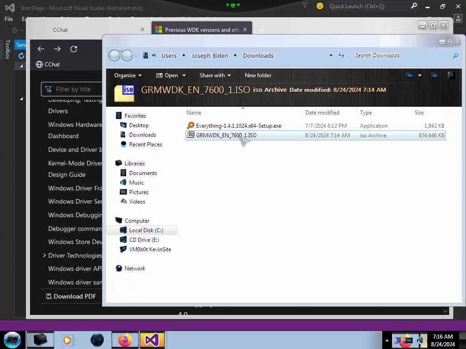Click the double chevron at the start of the address path
This screenshot has width=466, height=349.
pos(154,55)
